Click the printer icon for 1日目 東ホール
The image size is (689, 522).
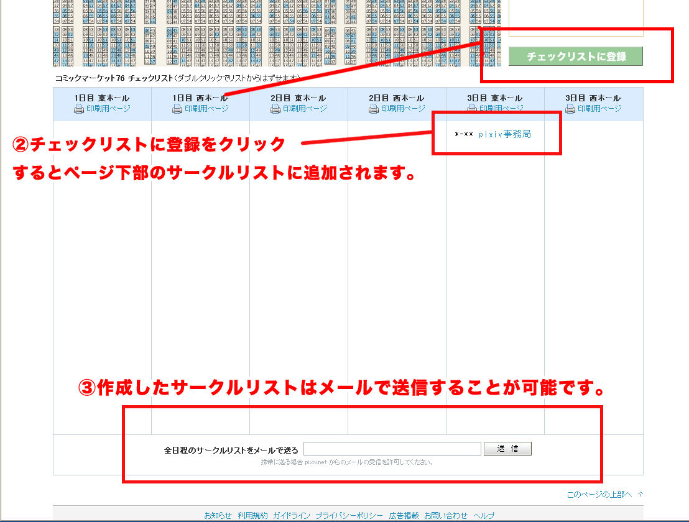click(x=79, y=108)
